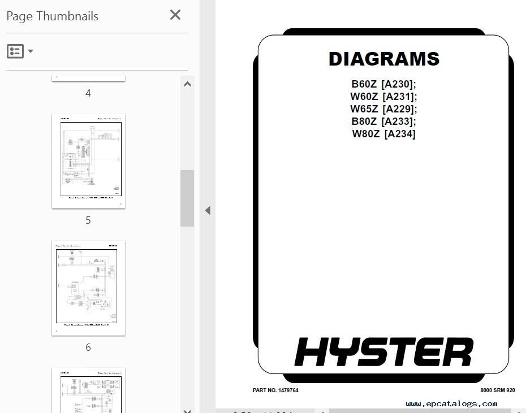Click the HYSTER logo on the cover page
This screenshot has width=526, height=413.
(x=384, y=351)
